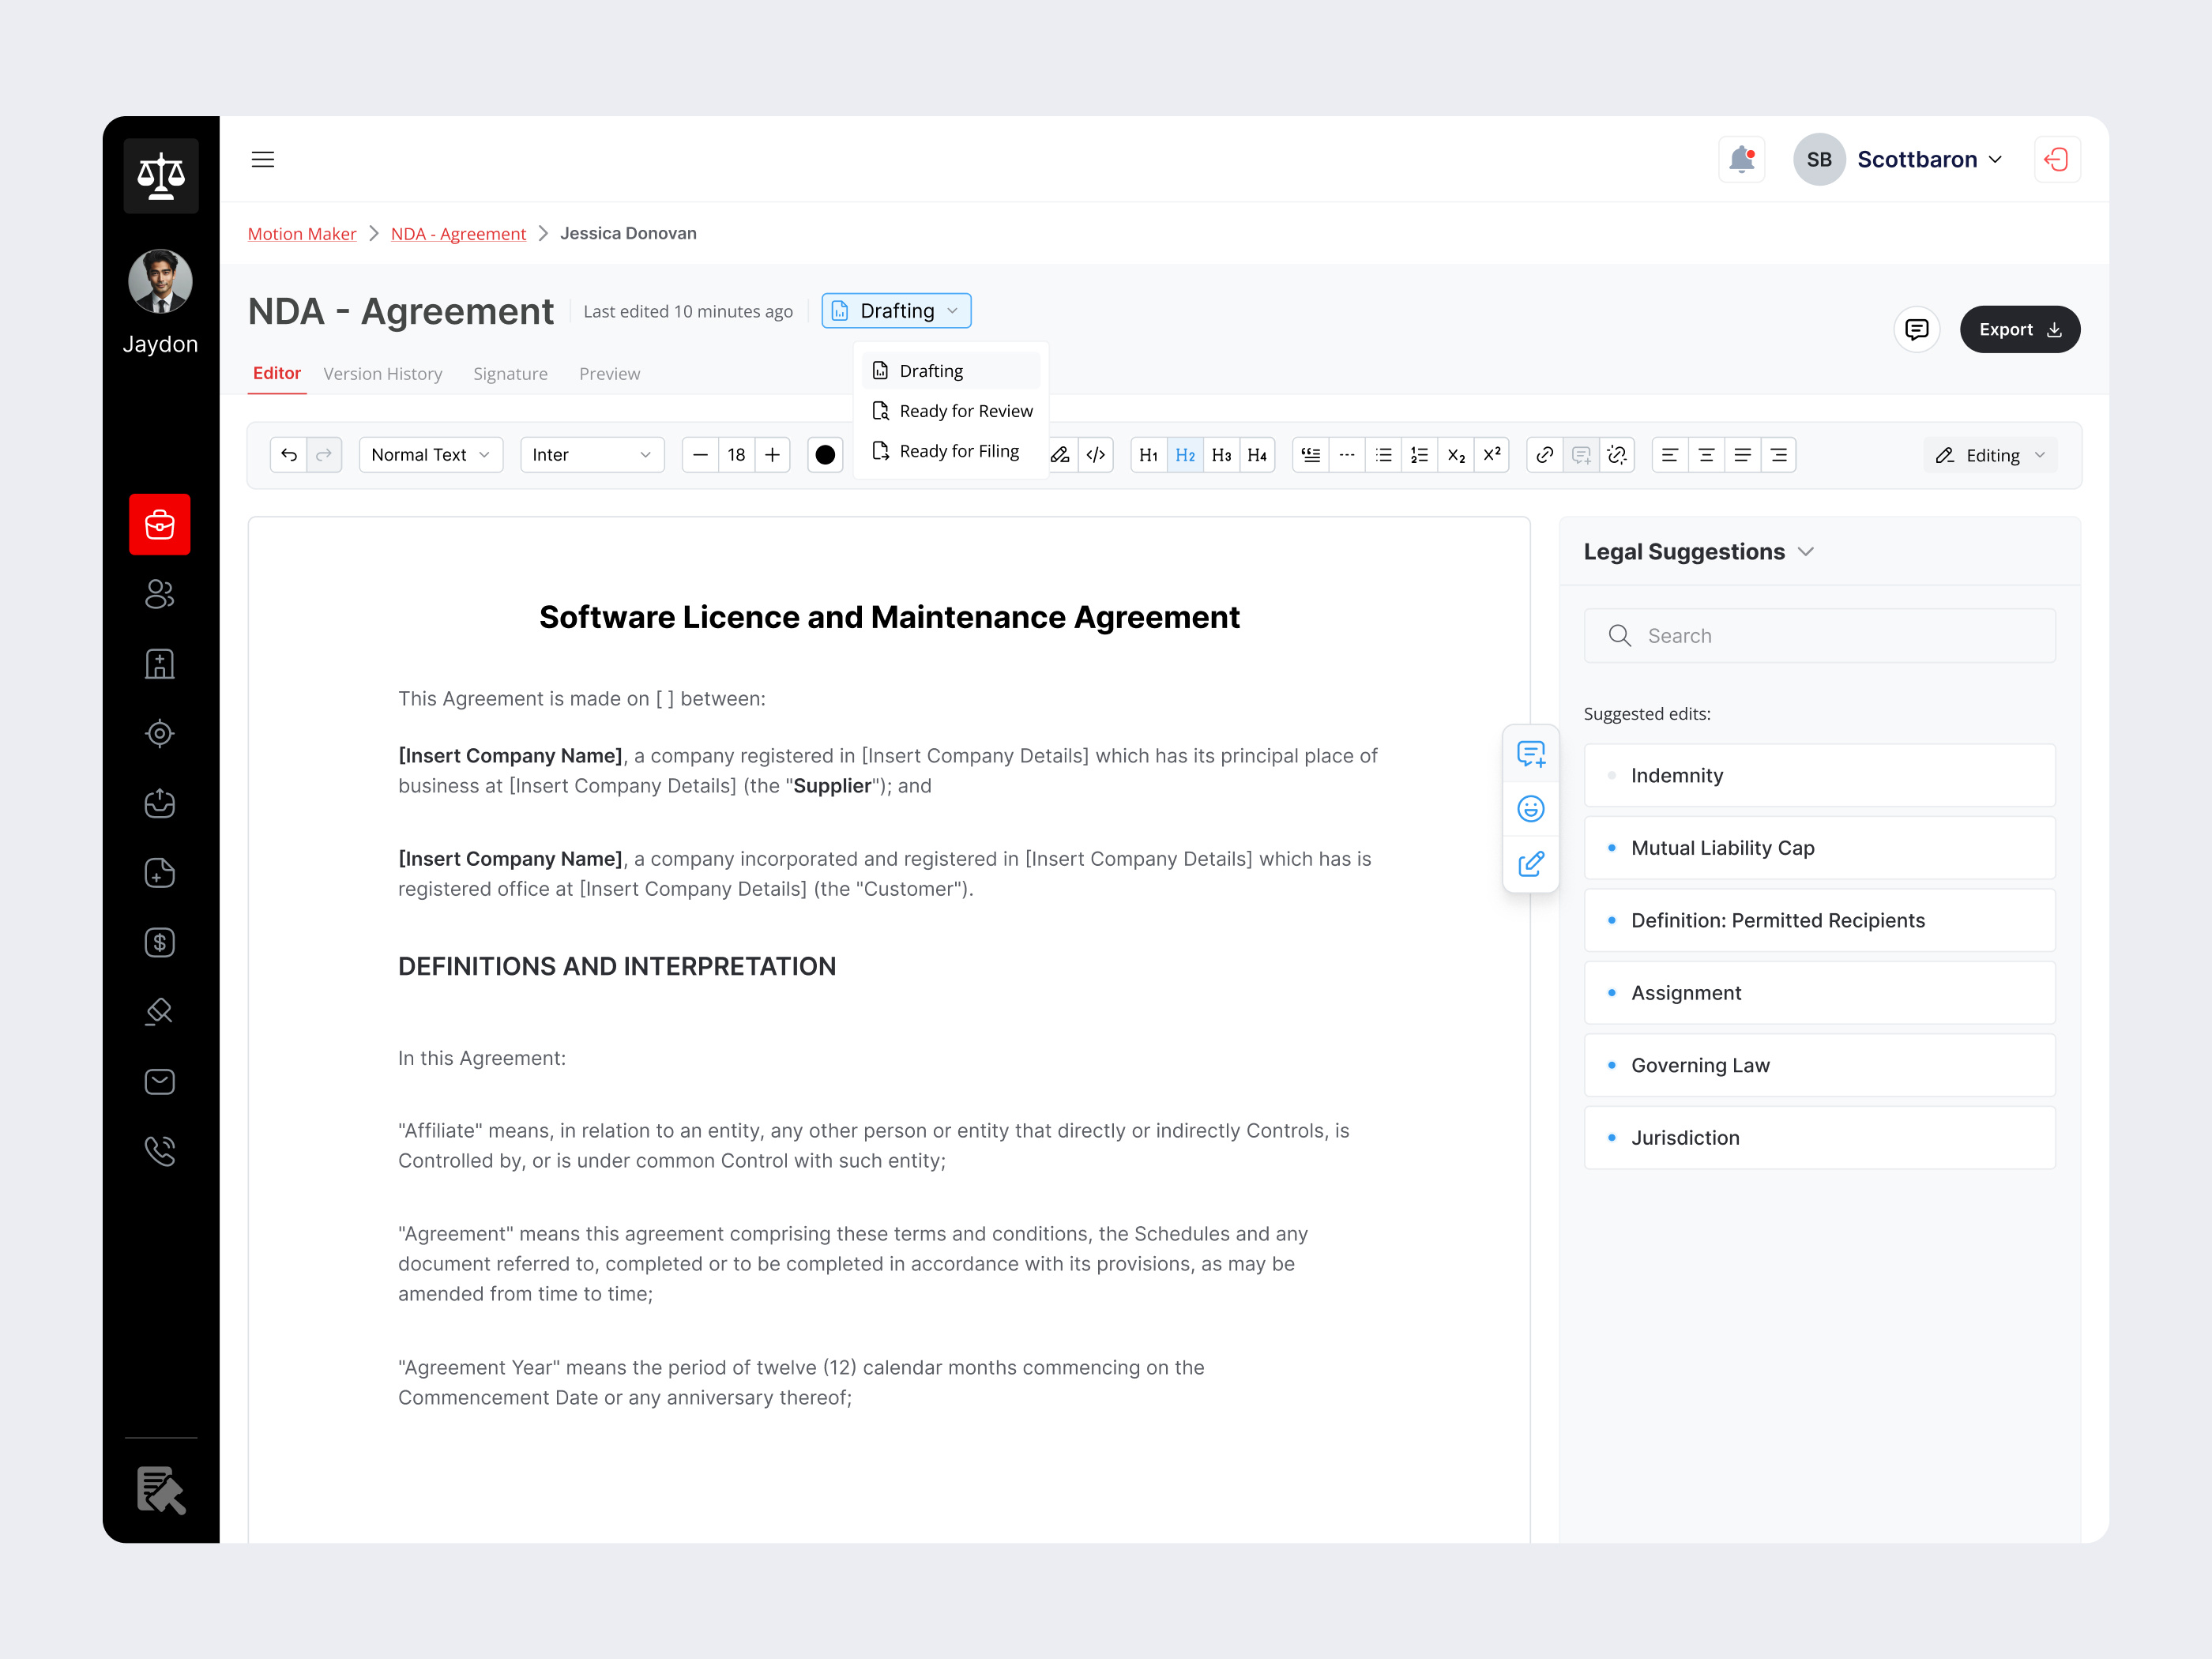
Task: Open the add comment icon beside the document
Action: pyautogui.click(x=1530, y=754)
